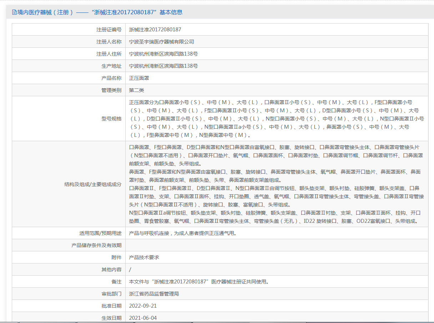434x323 pixels.
Task: Click the slash value in the 其他内容 row
Action: point(130,270)
